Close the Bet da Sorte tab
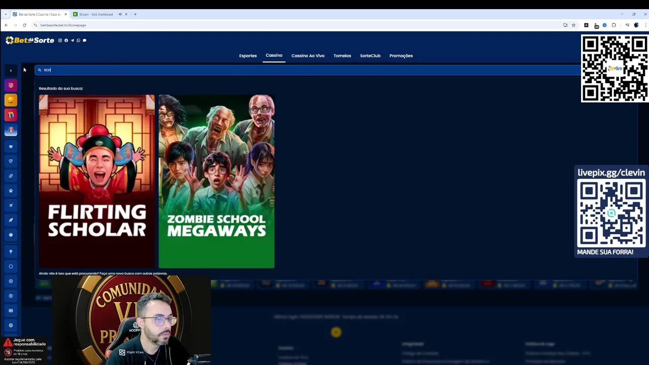This screenshot has height=365, width=649. (65, 14)
